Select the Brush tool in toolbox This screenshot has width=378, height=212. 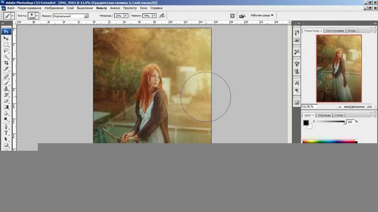click(6, 83)
